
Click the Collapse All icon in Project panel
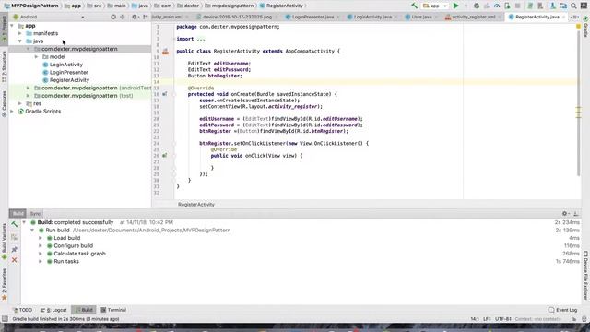click(123, 17)
